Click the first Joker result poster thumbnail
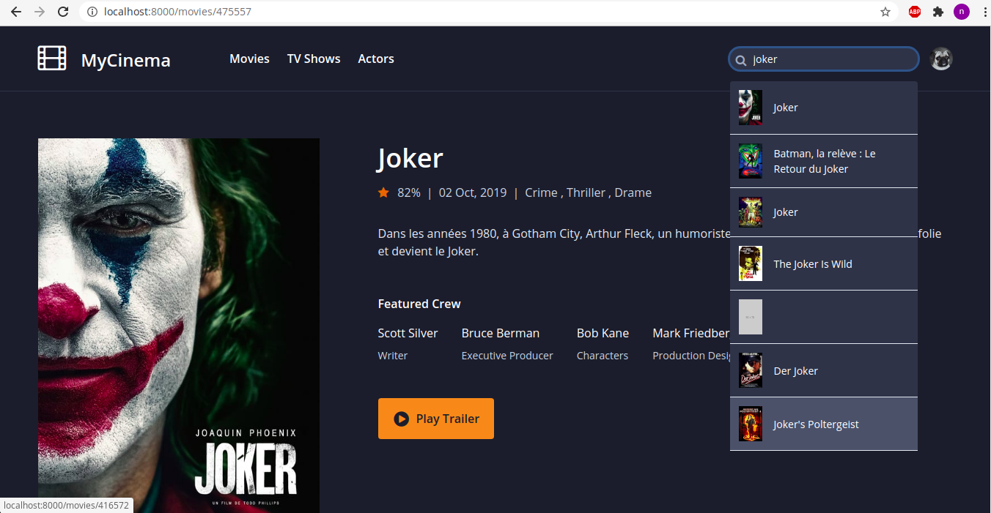This screenshot has width=991, height=513. (751, 108)
